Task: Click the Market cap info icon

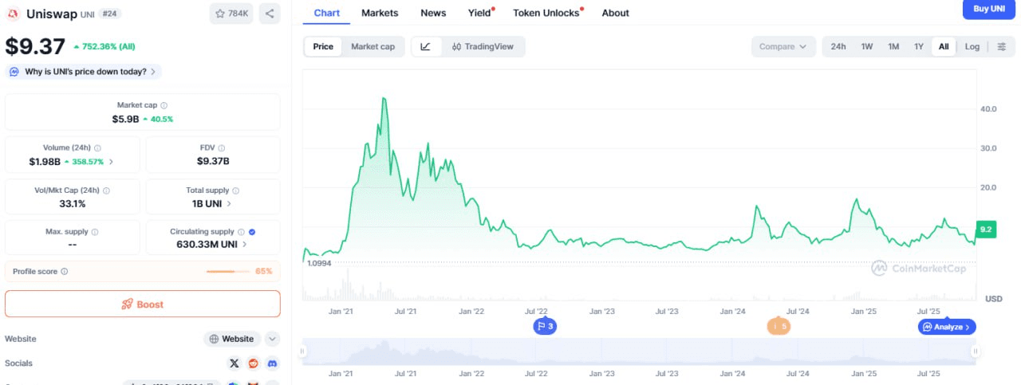Action: click(164, 105)
